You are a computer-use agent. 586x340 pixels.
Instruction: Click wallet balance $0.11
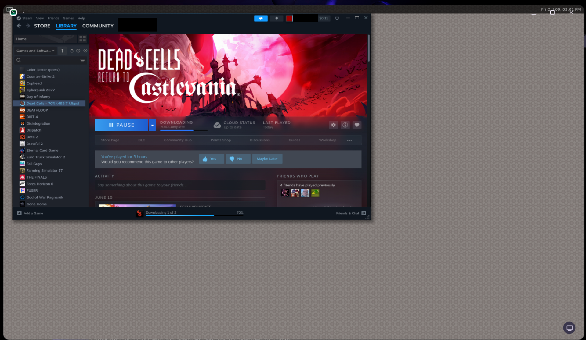tap(324, 18)
